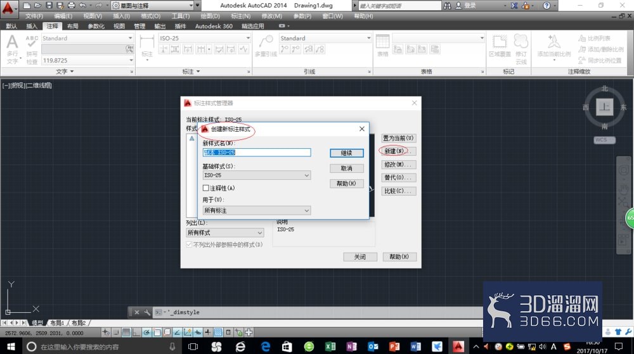Switch to the 布局1 layout tab
The image size is (634, 354).
57,323
